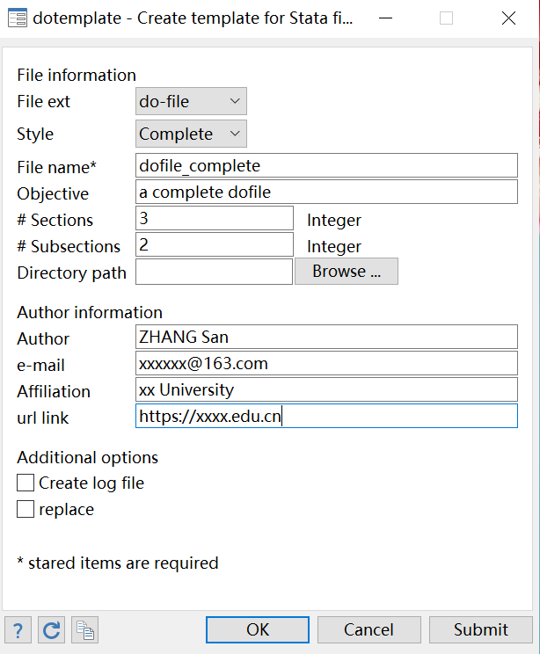This screenshot has height=654, width=540.
Task: Click the empty Directory path field
Action: tap(214, 272)
